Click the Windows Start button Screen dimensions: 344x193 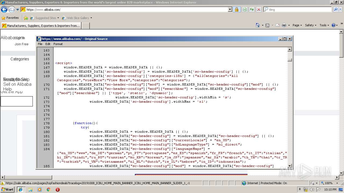7,190
